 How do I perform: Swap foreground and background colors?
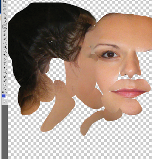pos(6,92)
